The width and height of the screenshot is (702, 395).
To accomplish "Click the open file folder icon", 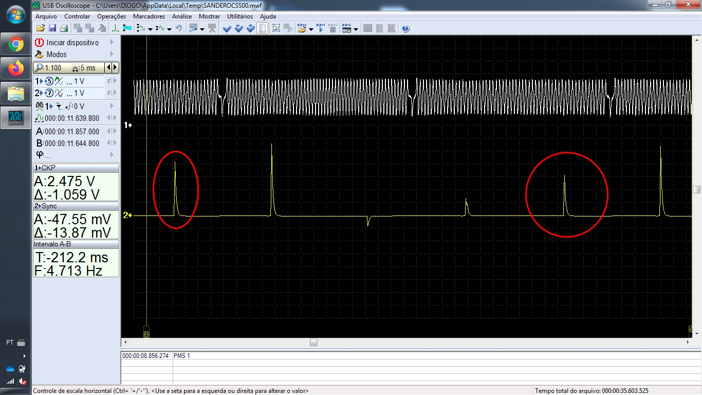I will 40,28.
